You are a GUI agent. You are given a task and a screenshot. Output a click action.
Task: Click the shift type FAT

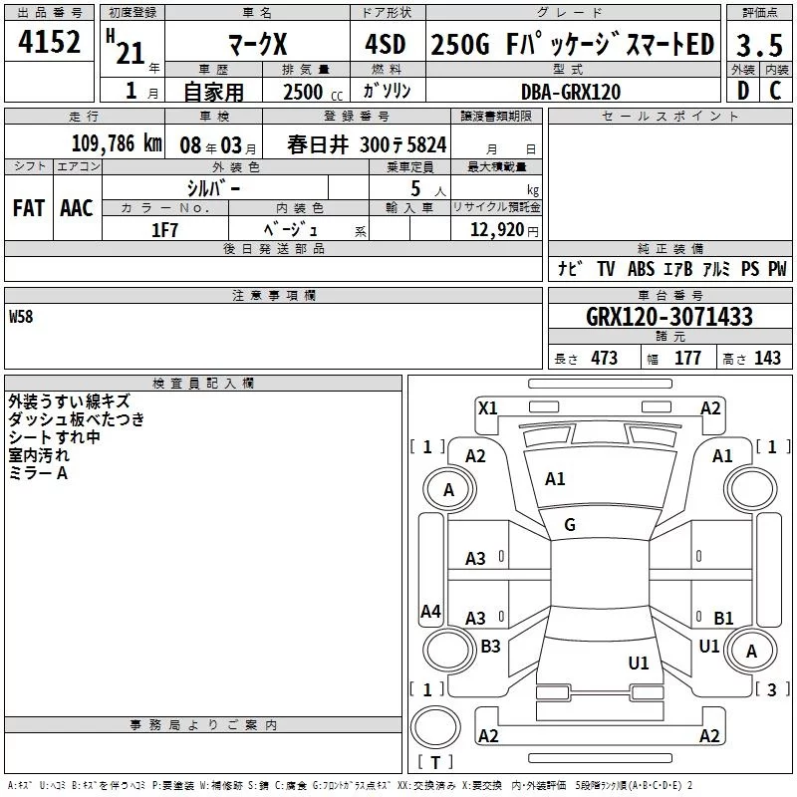point(29,208)
